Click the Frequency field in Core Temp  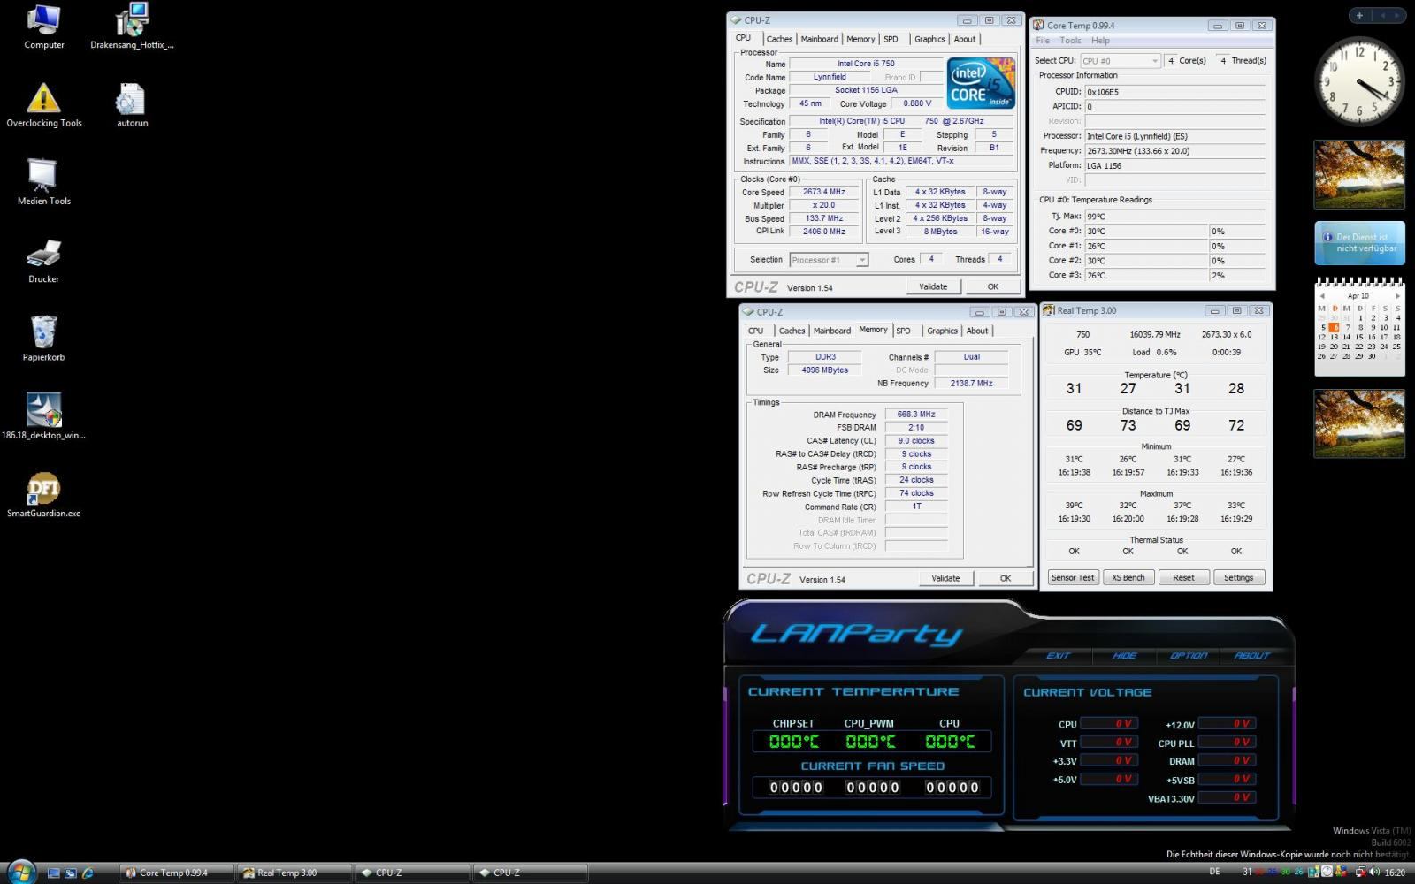[1174, 150]
